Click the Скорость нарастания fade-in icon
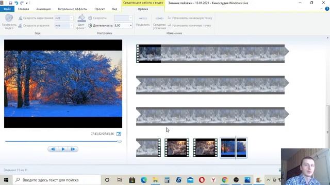Viewport: 330px width, 185px height. (20, 18)
